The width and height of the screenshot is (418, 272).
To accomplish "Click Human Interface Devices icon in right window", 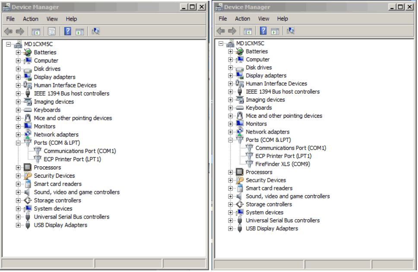I will coord(240,84).
